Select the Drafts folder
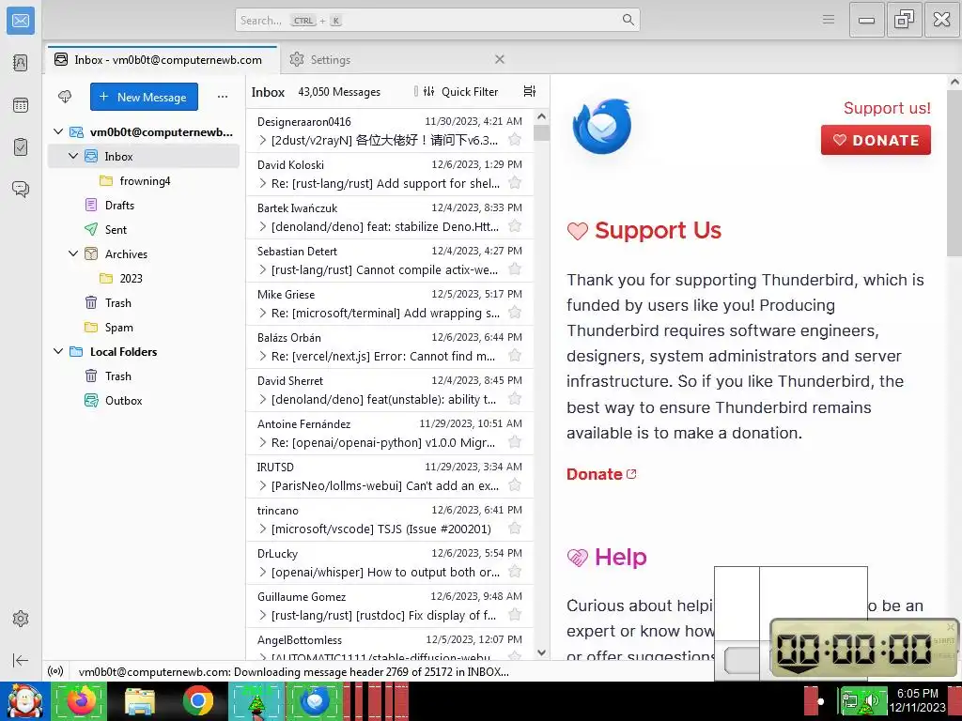This screenshot has width=962, height=721. (144, 206)
